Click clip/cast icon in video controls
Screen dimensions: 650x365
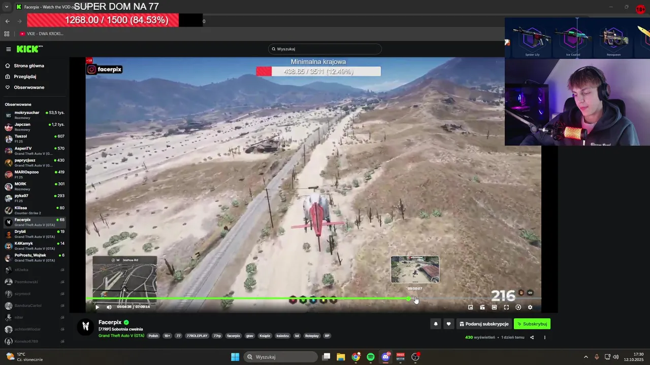pyautogui.click(x=482, y=307)
